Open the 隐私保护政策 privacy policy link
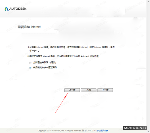This screenshot has height=133, width=150. pos(102,130)
